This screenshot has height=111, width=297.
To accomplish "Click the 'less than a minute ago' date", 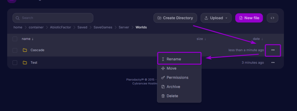I will (x=246, y=50).
